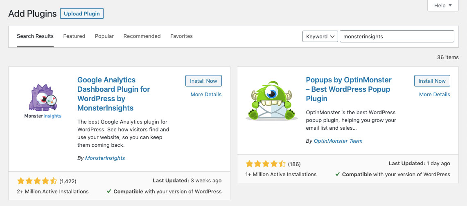The height and width of the screenshot is (206, 467).
Task: Open More Details for the OptinMonster plugin
Action: click(434, 94)
